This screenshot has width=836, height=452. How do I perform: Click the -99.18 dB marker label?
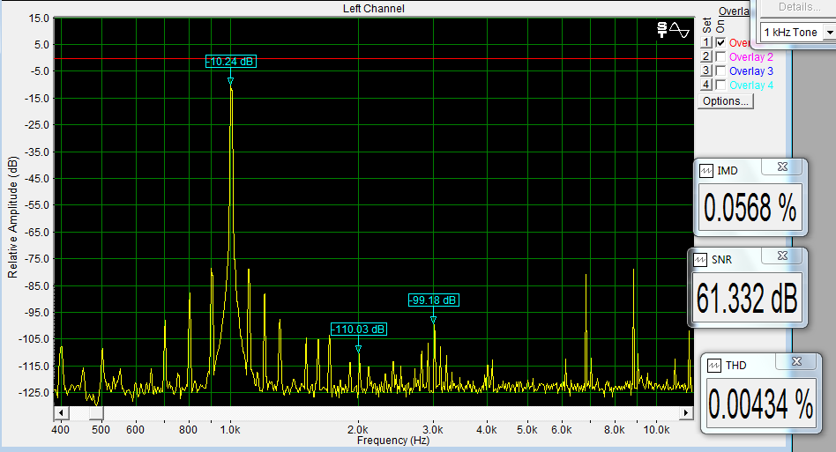pos(434,300)
